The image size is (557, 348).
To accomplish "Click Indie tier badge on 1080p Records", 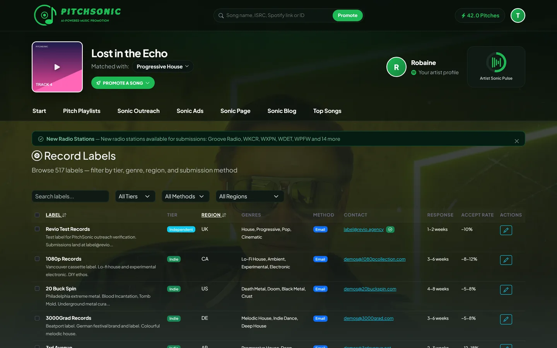I will tap(174, 259).
